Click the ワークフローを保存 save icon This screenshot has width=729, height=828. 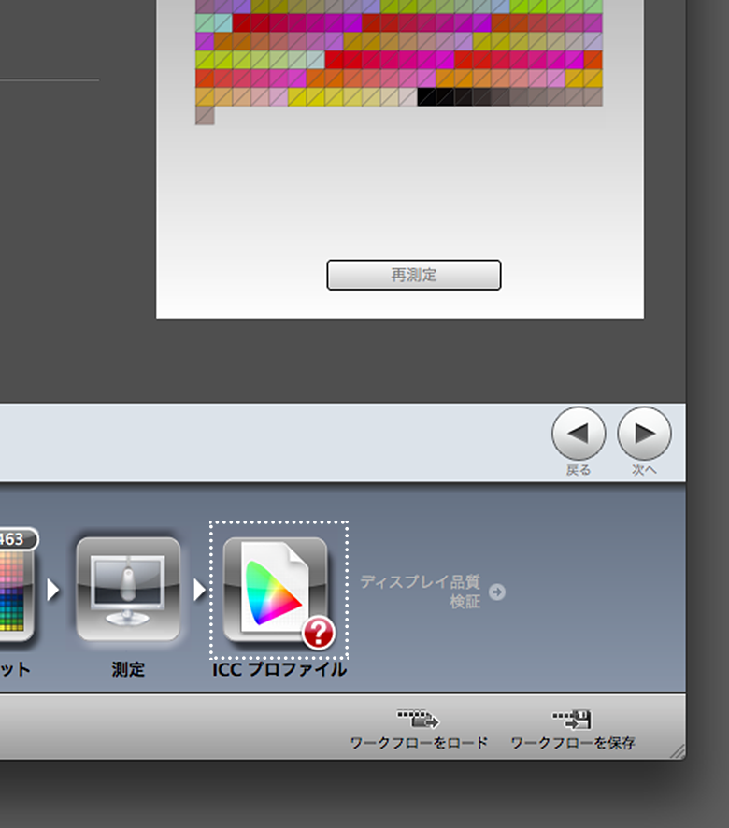click(x=572, y=721)
